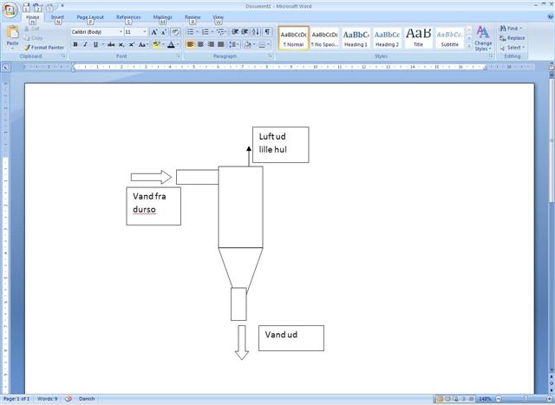Expand the font size dropdown
The width and height of the screenshot is (555, 405).
click(x=143, y=32)
